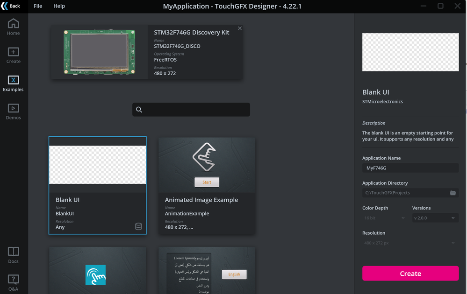Click the 480 x 272 board resolution text
Screen dimensions: 467x294
(165, 73)
